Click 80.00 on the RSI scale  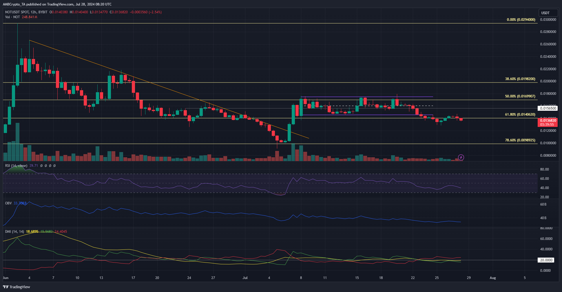pyautogui.click(x=545, y=169)
